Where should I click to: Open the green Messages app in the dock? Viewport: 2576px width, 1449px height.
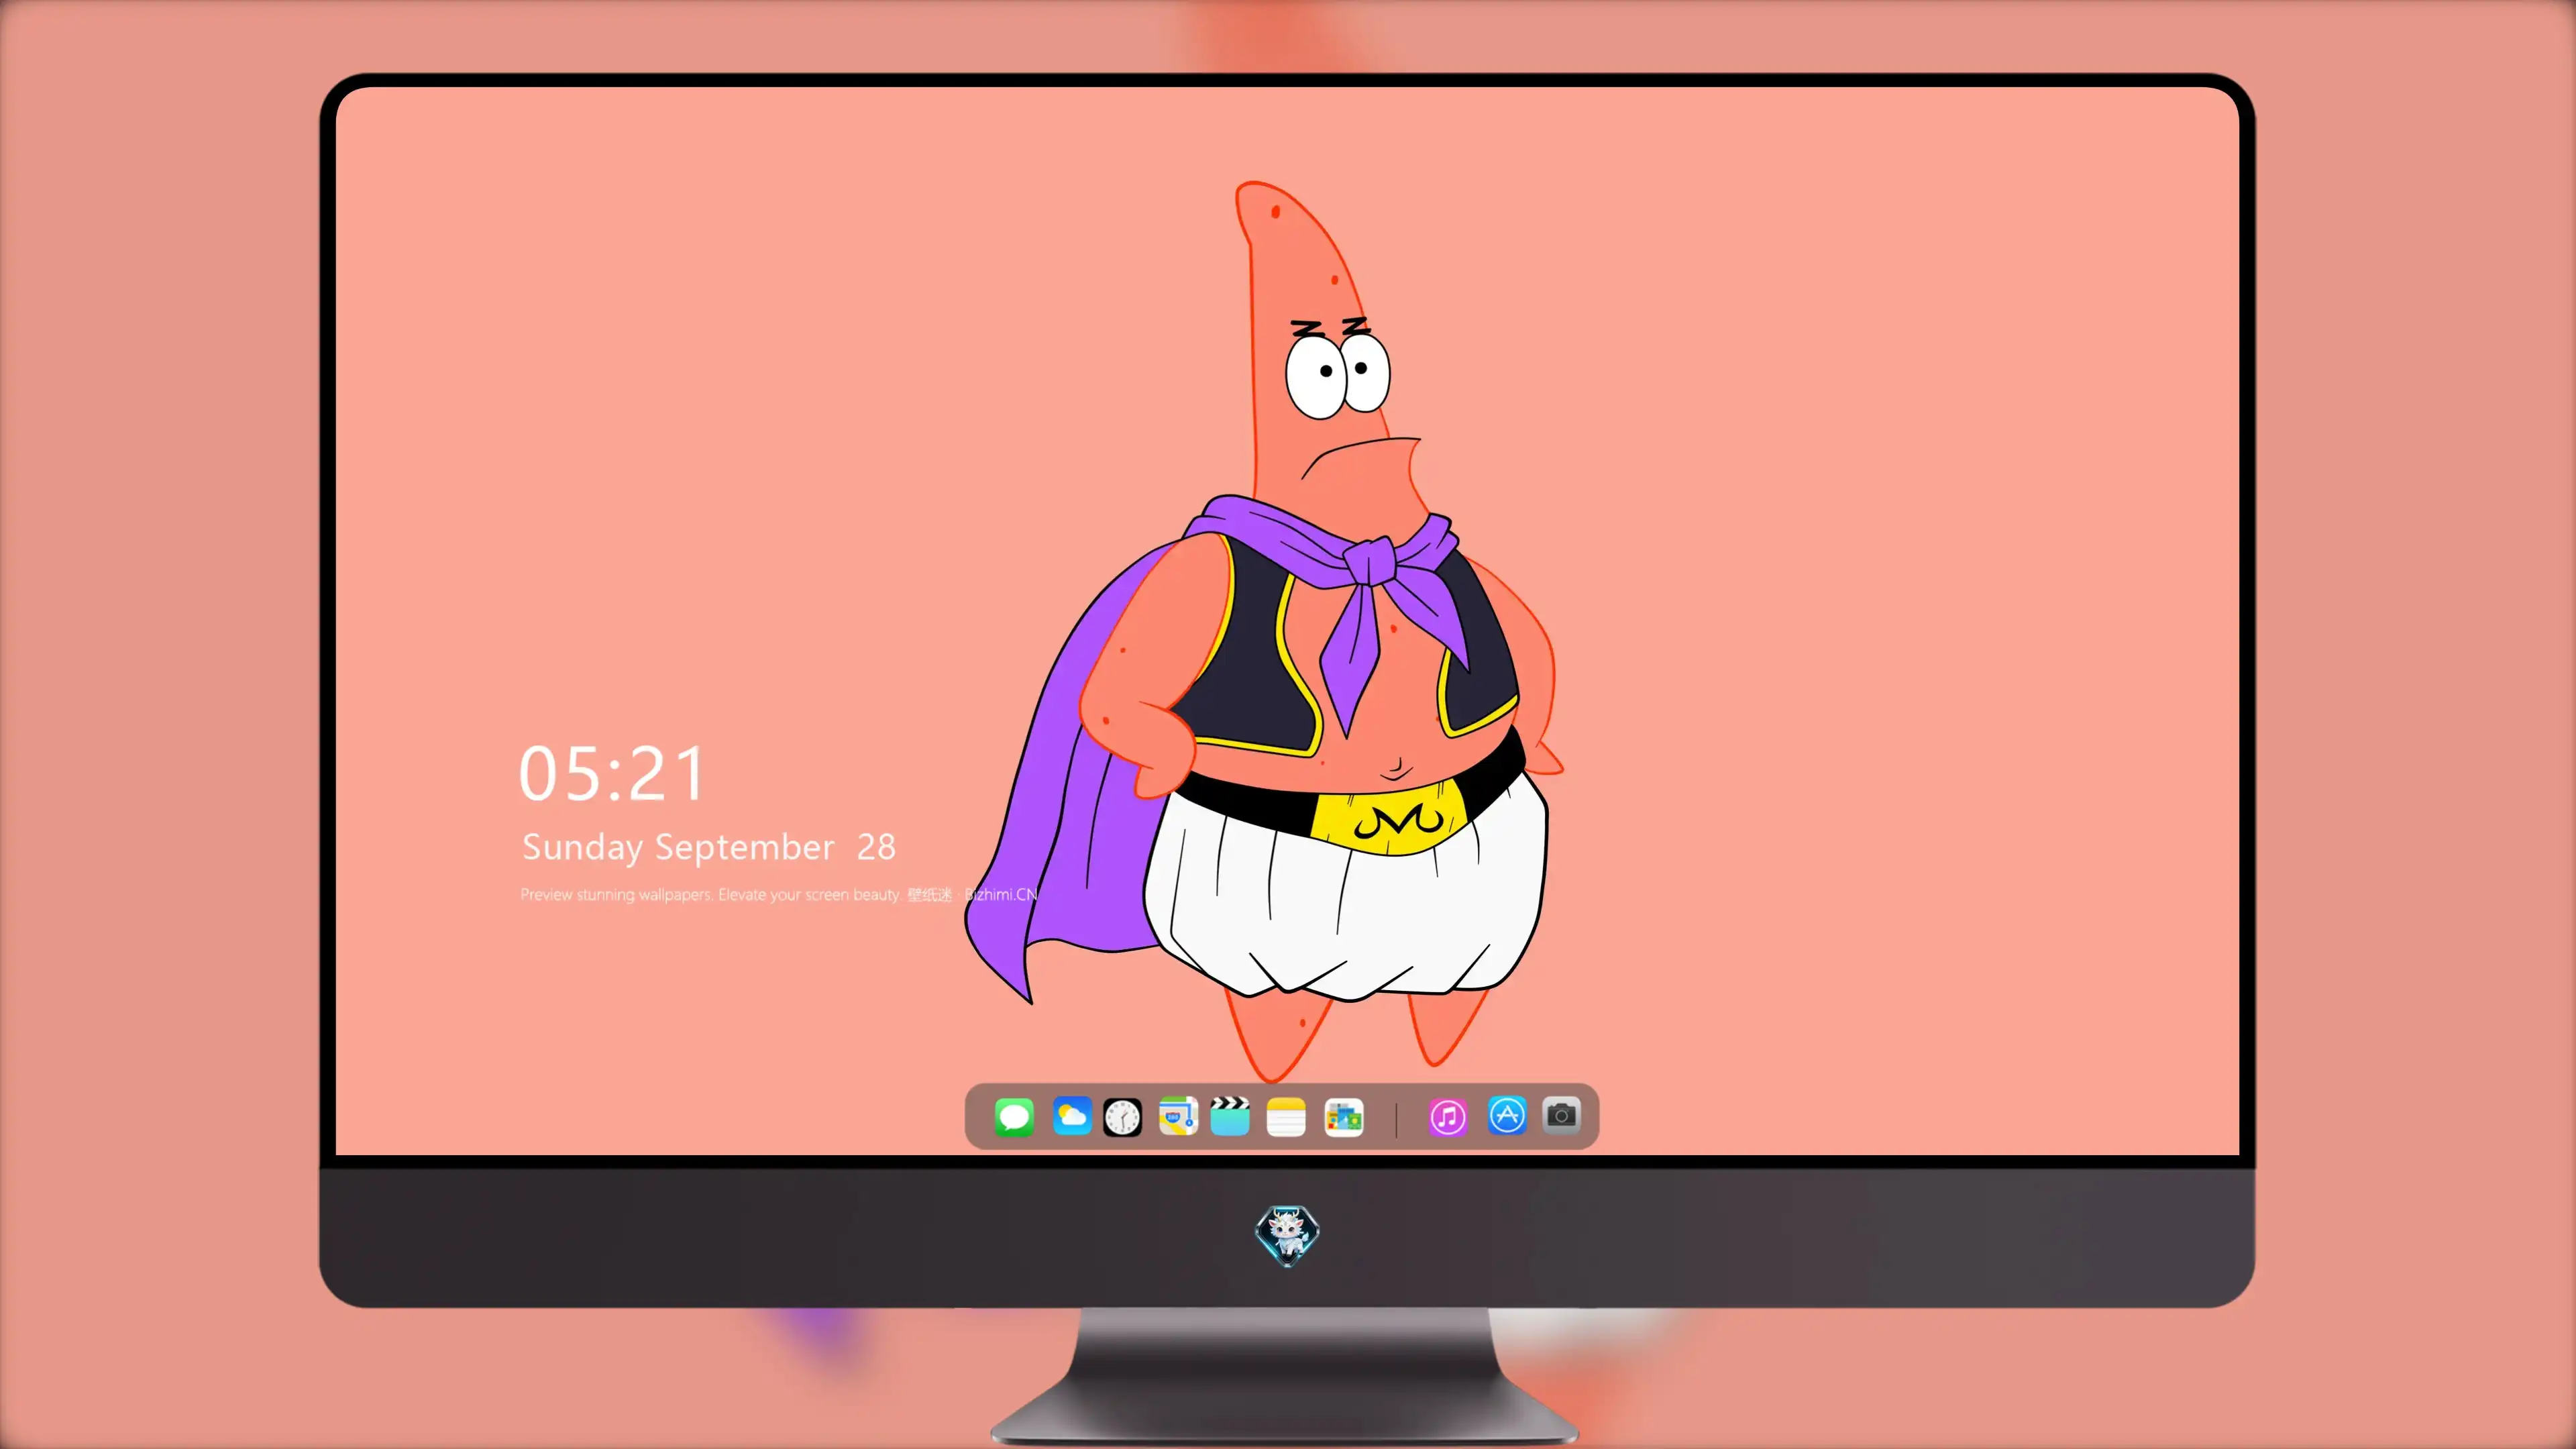point(1014,1117)
